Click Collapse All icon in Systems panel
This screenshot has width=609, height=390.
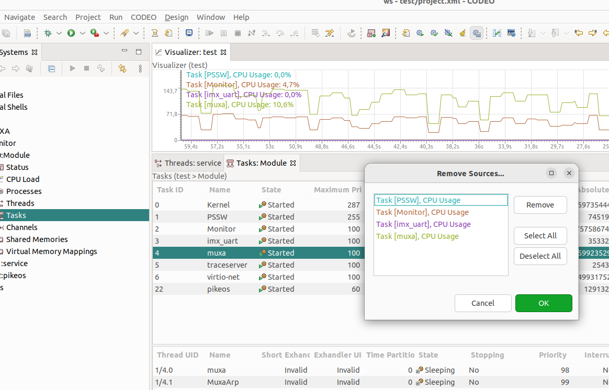pos(51,68)
